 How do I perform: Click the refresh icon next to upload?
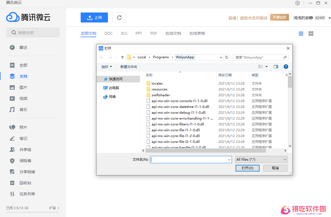click(119, 17)
